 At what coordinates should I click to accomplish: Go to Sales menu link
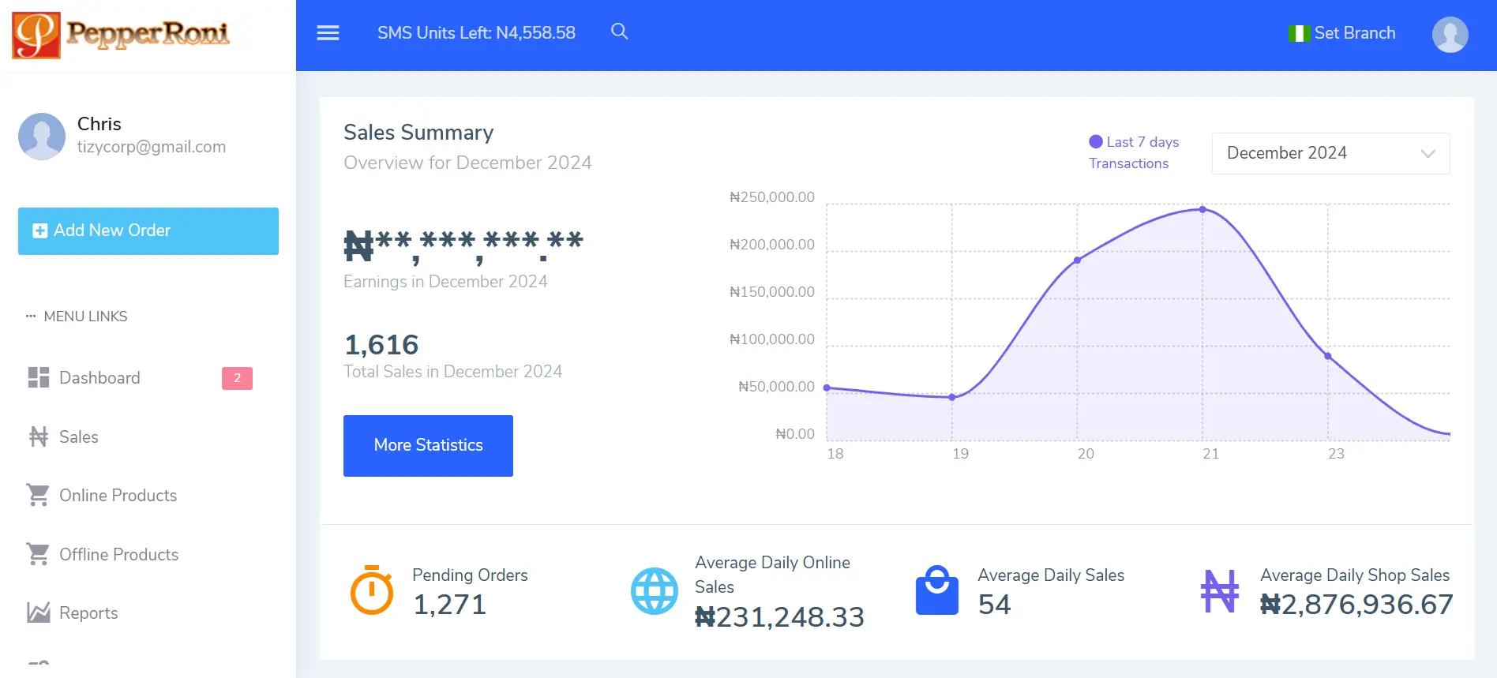click(78, 437)
